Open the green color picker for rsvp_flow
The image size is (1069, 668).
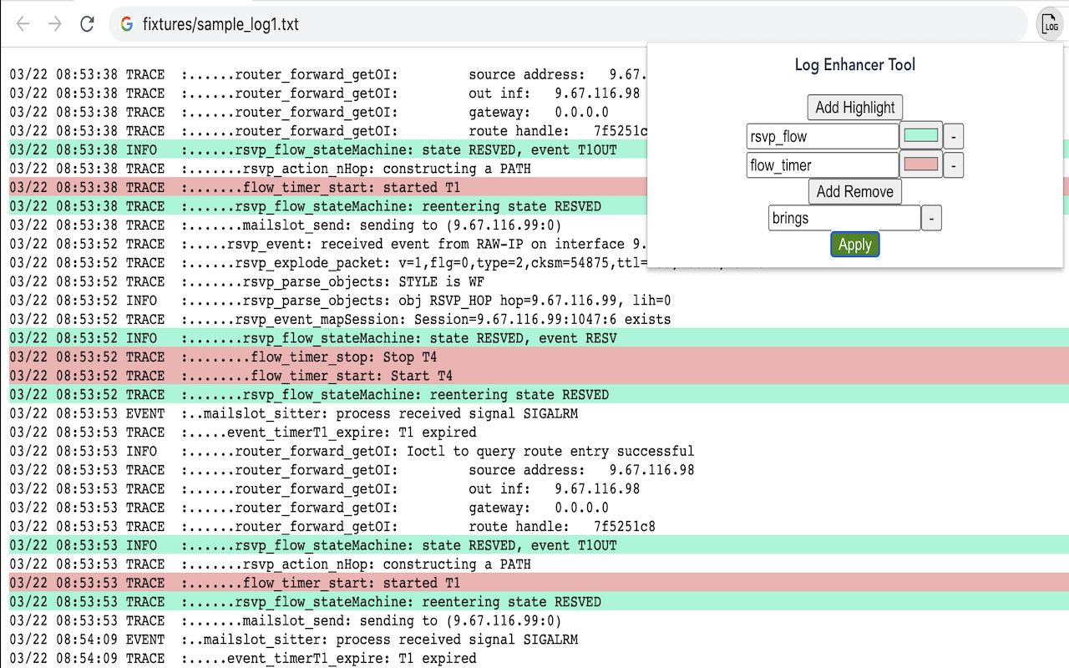coord(920,136)
